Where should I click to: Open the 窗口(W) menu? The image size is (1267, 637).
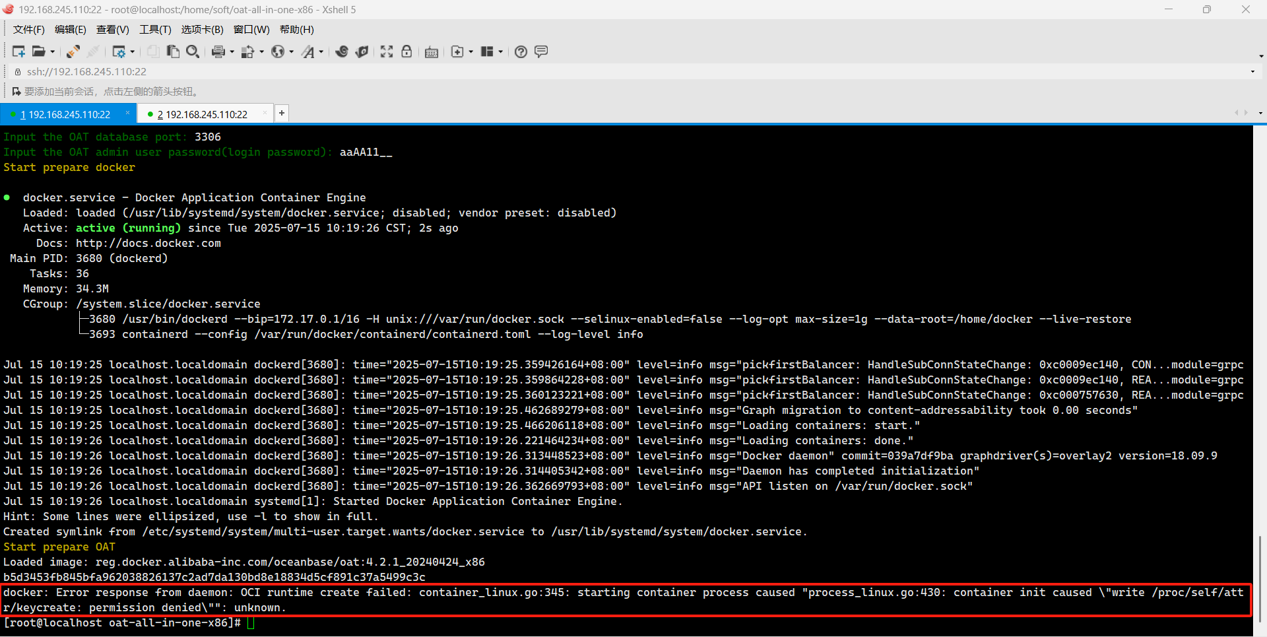(x=251, y=30)
